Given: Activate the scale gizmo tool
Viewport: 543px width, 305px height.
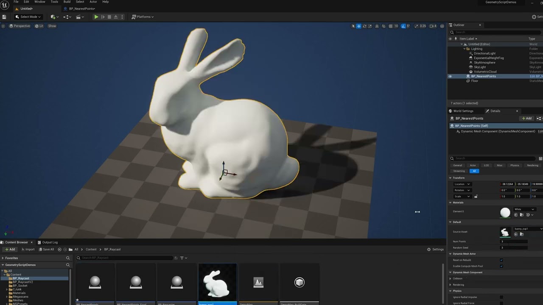Looking at the screenshot, I should click(x=370, y=26).
